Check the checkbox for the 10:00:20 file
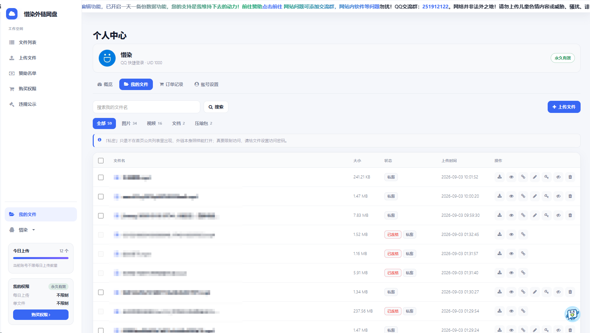This screenshot has width=590, height=333. [101, 197]
